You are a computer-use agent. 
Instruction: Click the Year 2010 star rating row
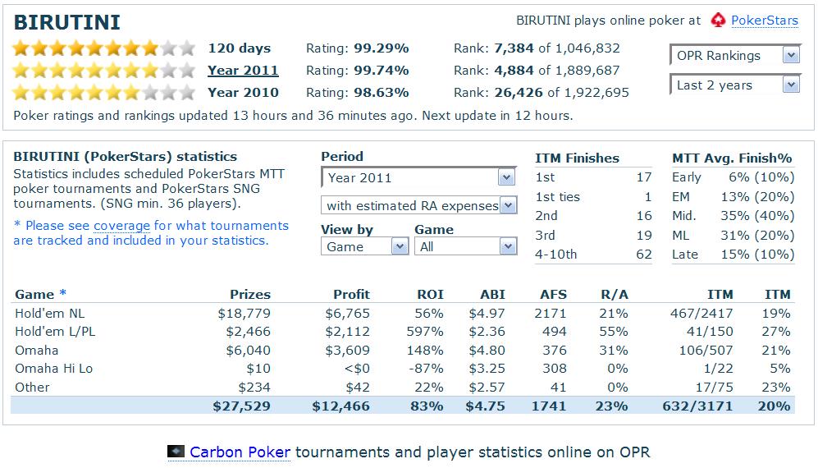click(104, 93)
